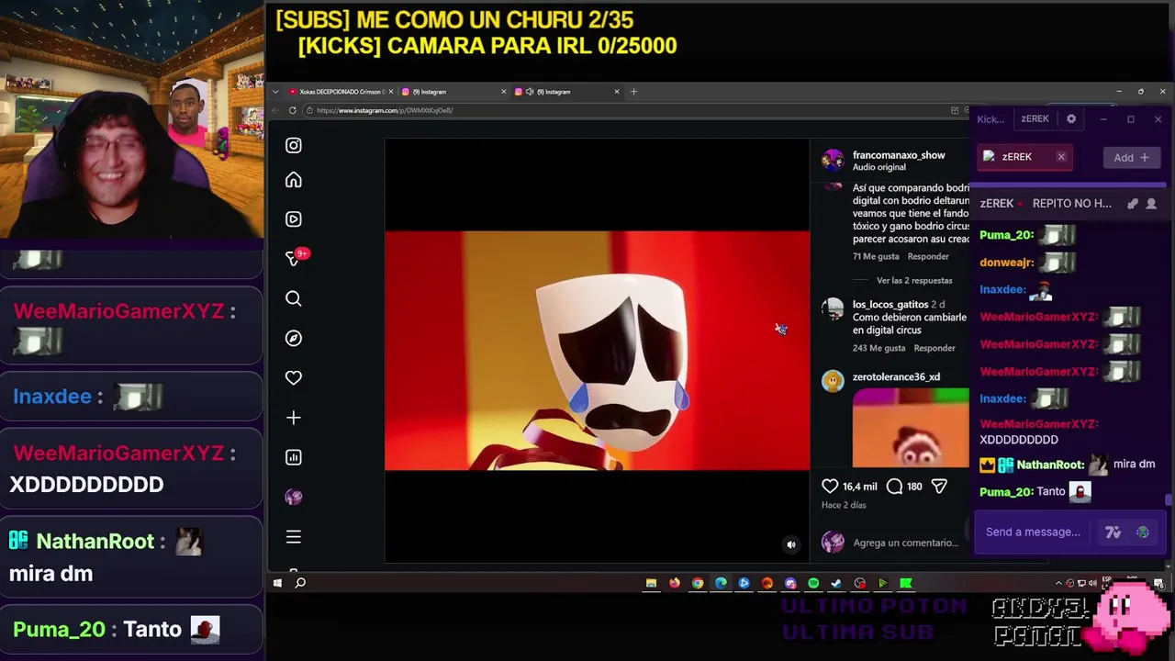View 243 Me gusta likes list

tap(879, 348)
